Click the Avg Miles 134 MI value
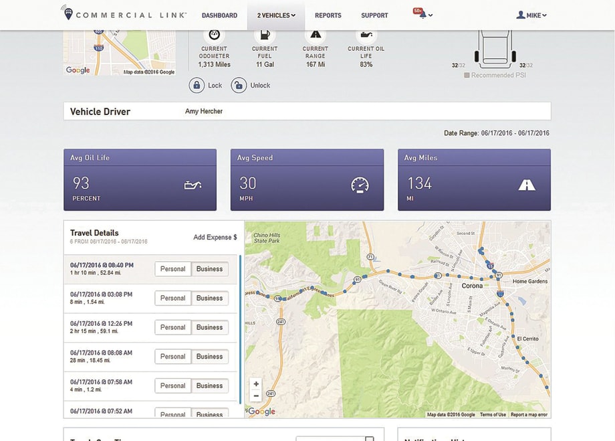Image resolution: width=615 pixels, height=441 pixels. pyautogui.click(x=419, y=183)
